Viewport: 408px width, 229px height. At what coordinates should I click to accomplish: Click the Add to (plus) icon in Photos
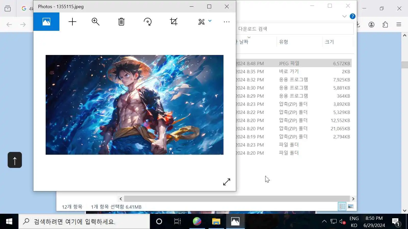click(x=72, y=22)
